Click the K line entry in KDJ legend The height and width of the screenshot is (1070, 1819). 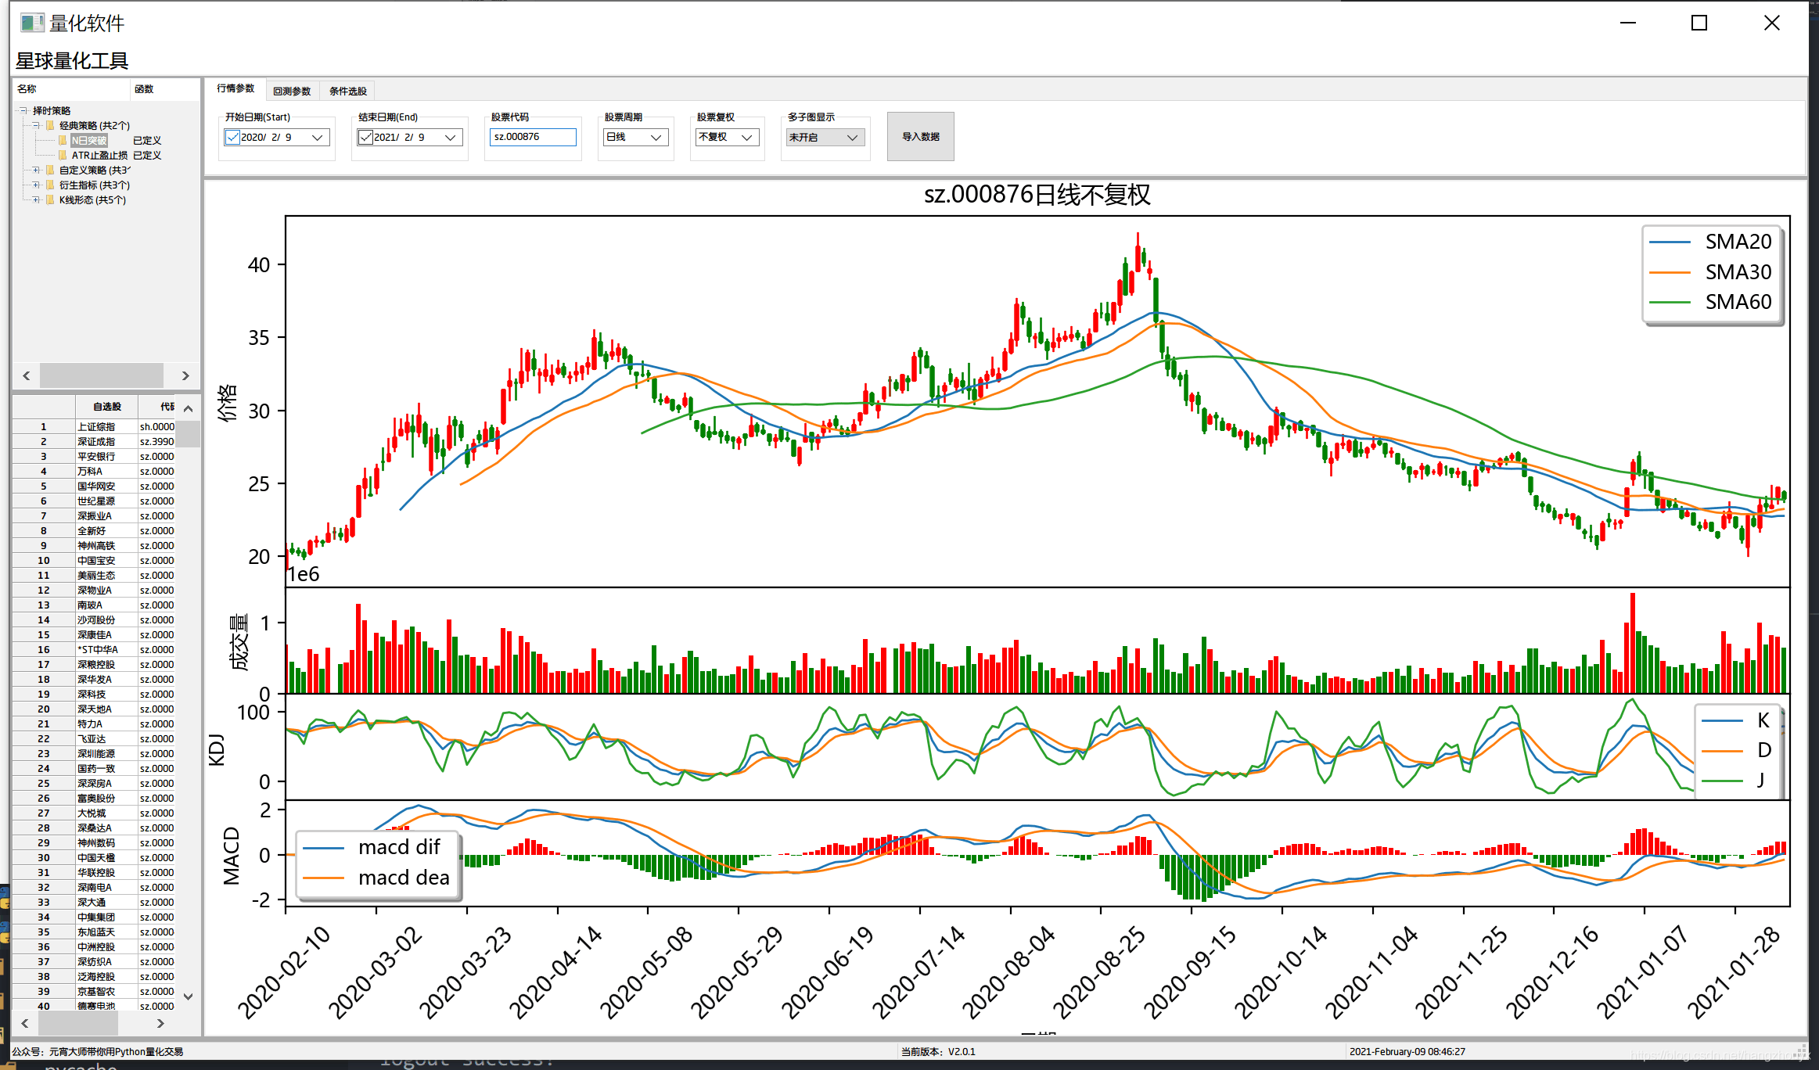coord(1737,720)
